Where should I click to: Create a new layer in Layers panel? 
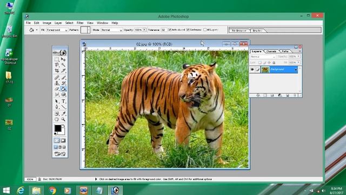[288, 95]
